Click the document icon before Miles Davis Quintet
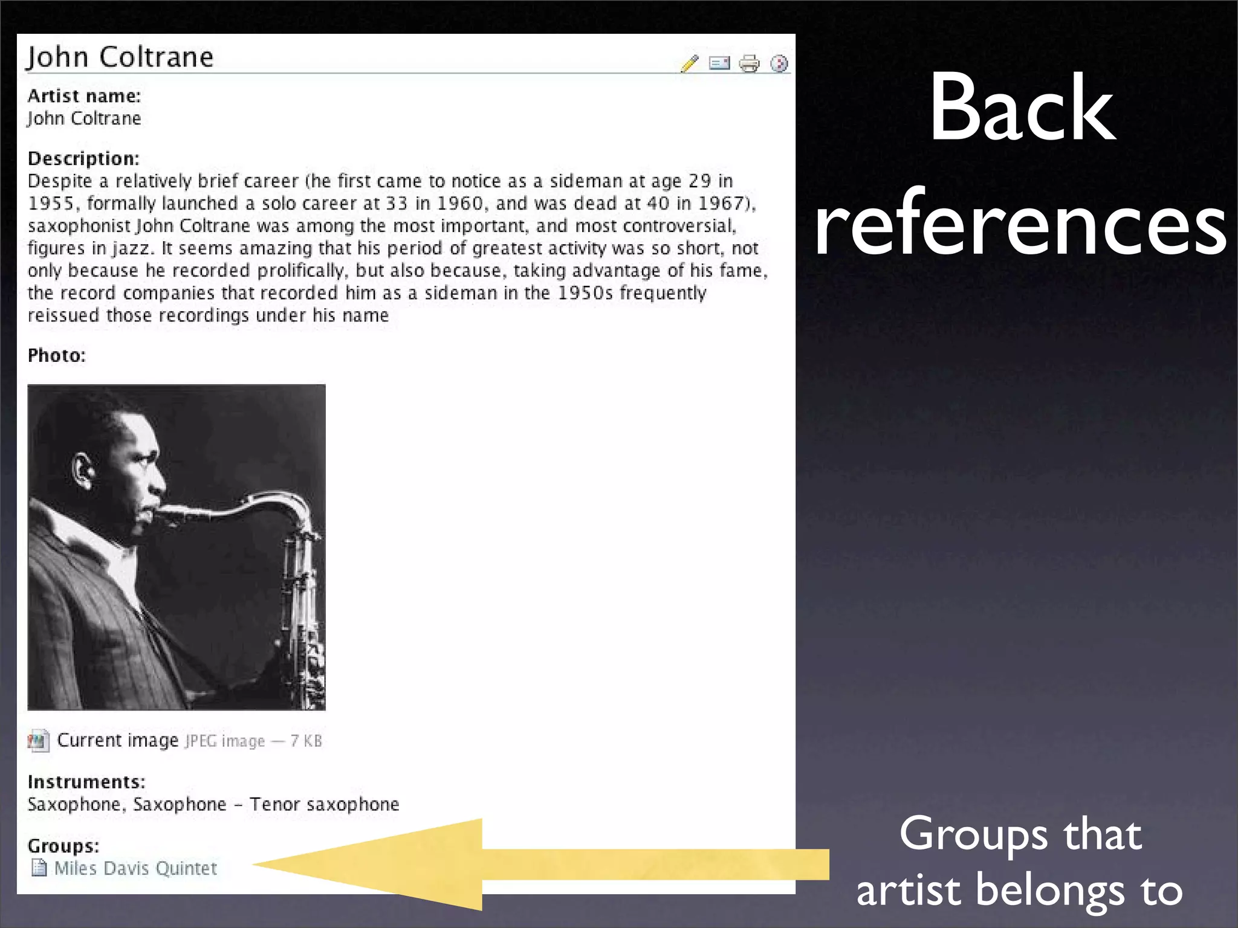Viewport: 1238px width, 928px height. click(x=39, y=868)
